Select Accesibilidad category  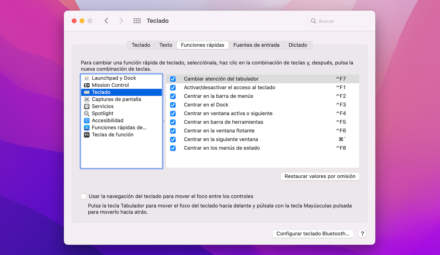[x=122, y=121]
